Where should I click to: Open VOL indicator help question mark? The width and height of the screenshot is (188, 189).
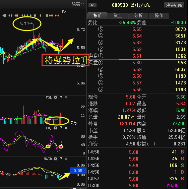(61, 98)
